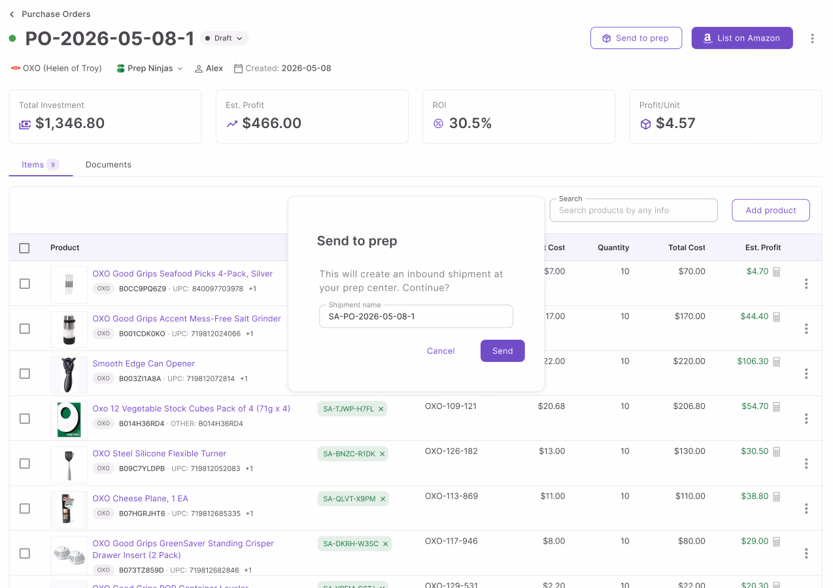The width and height of the screenshot is (833, 588).
Task: Switch to the Items tab
Action: [x=41, y=165]
